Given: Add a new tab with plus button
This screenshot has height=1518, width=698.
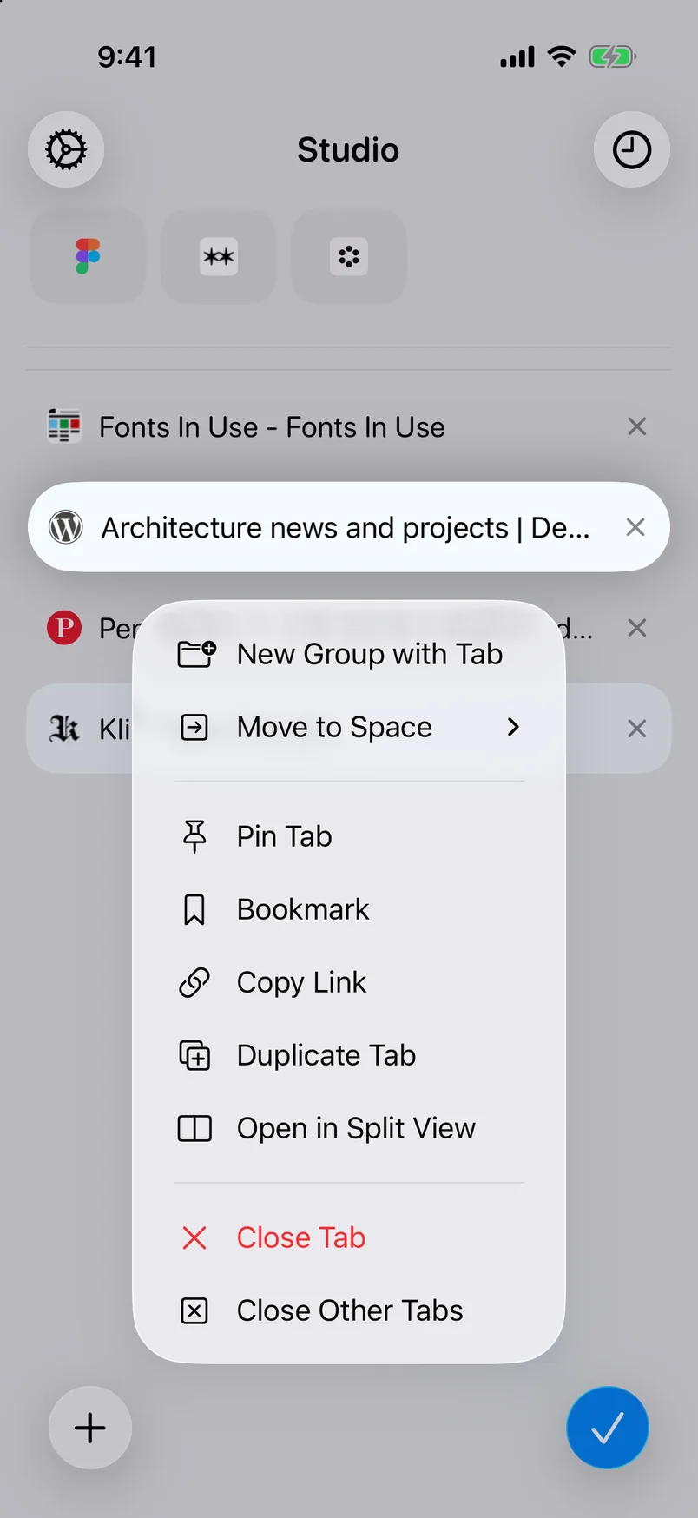Looking at the screenshot, I should (90, 1428).
